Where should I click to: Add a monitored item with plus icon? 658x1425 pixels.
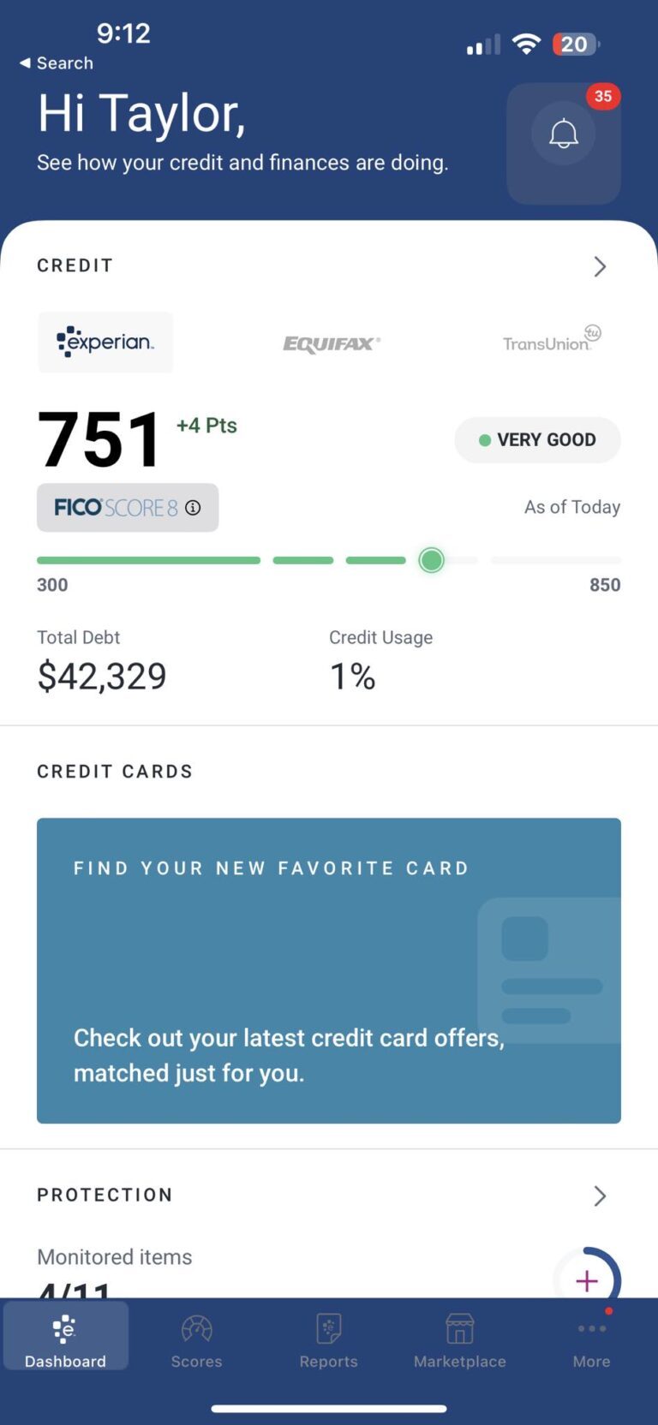587,1281
